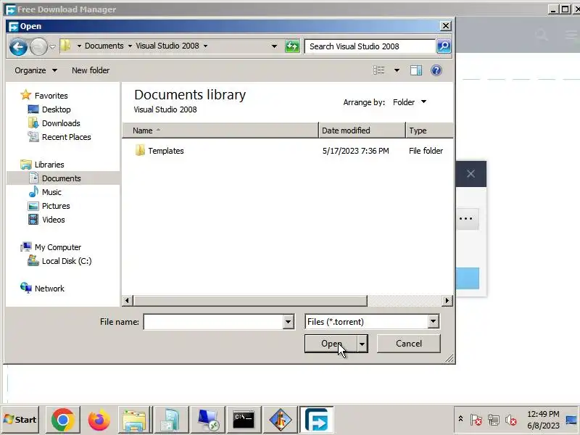The width and height of the screenshot is (580, 435).
Task: Open Remote Desktop icon on taskbar
Action: 207,420
